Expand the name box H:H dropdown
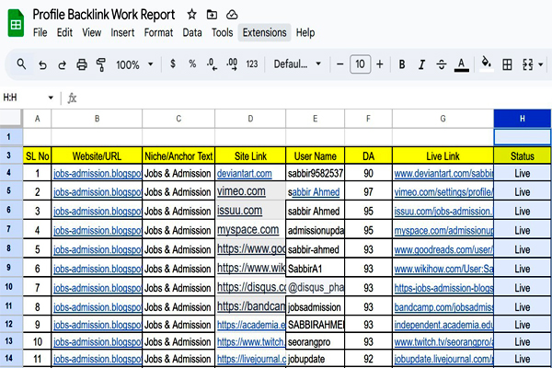The width and height of the screenshot is (552, 368). tap(50, 98)
